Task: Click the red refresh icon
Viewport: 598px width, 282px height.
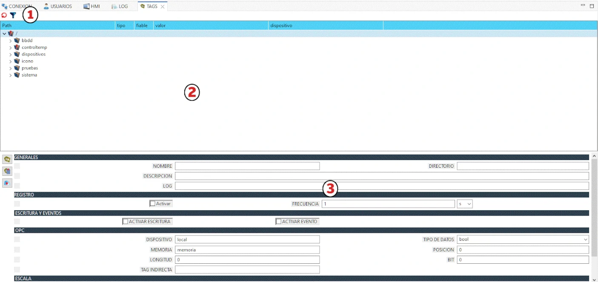Action: click(4, 15)
